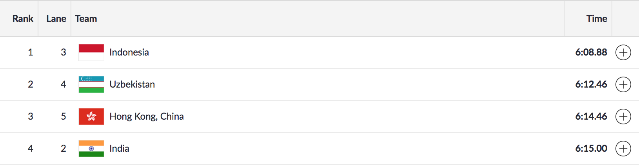639x165 pixels.
Task: Click the India flag icon
Action: [91, 149]
